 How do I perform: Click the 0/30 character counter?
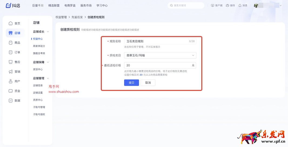tap(192, 41)
